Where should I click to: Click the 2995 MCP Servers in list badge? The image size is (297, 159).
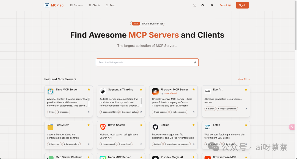pos(147,24)
